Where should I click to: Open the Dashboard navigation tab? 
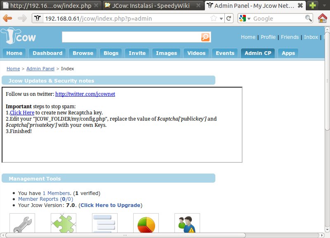(47, 53)
